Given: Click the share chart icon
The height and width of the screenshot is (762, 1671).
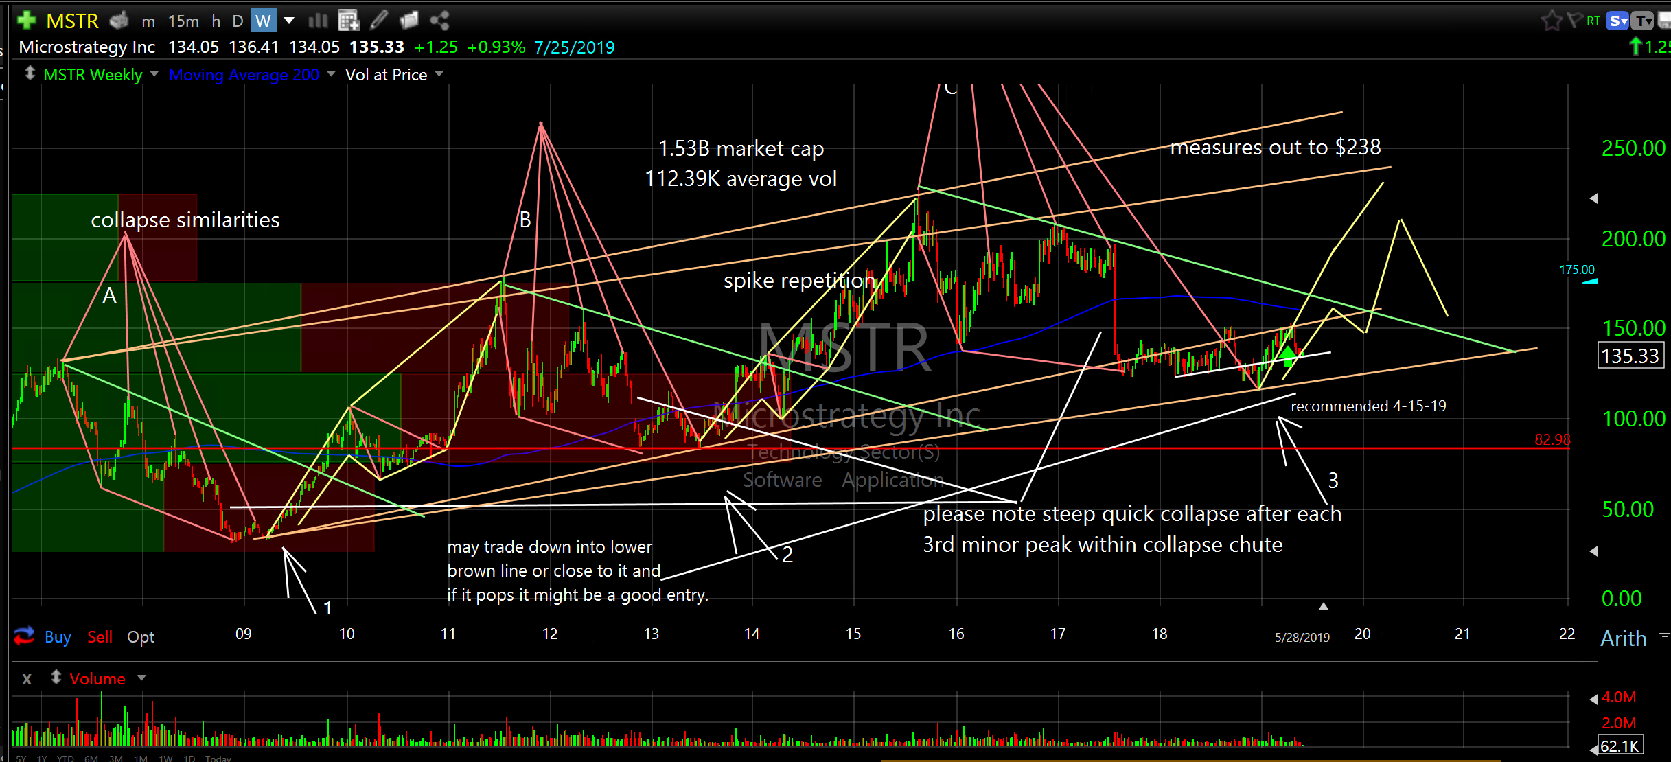Looking at the screenshot, I should pyautogui.click(x=439, y=21).
